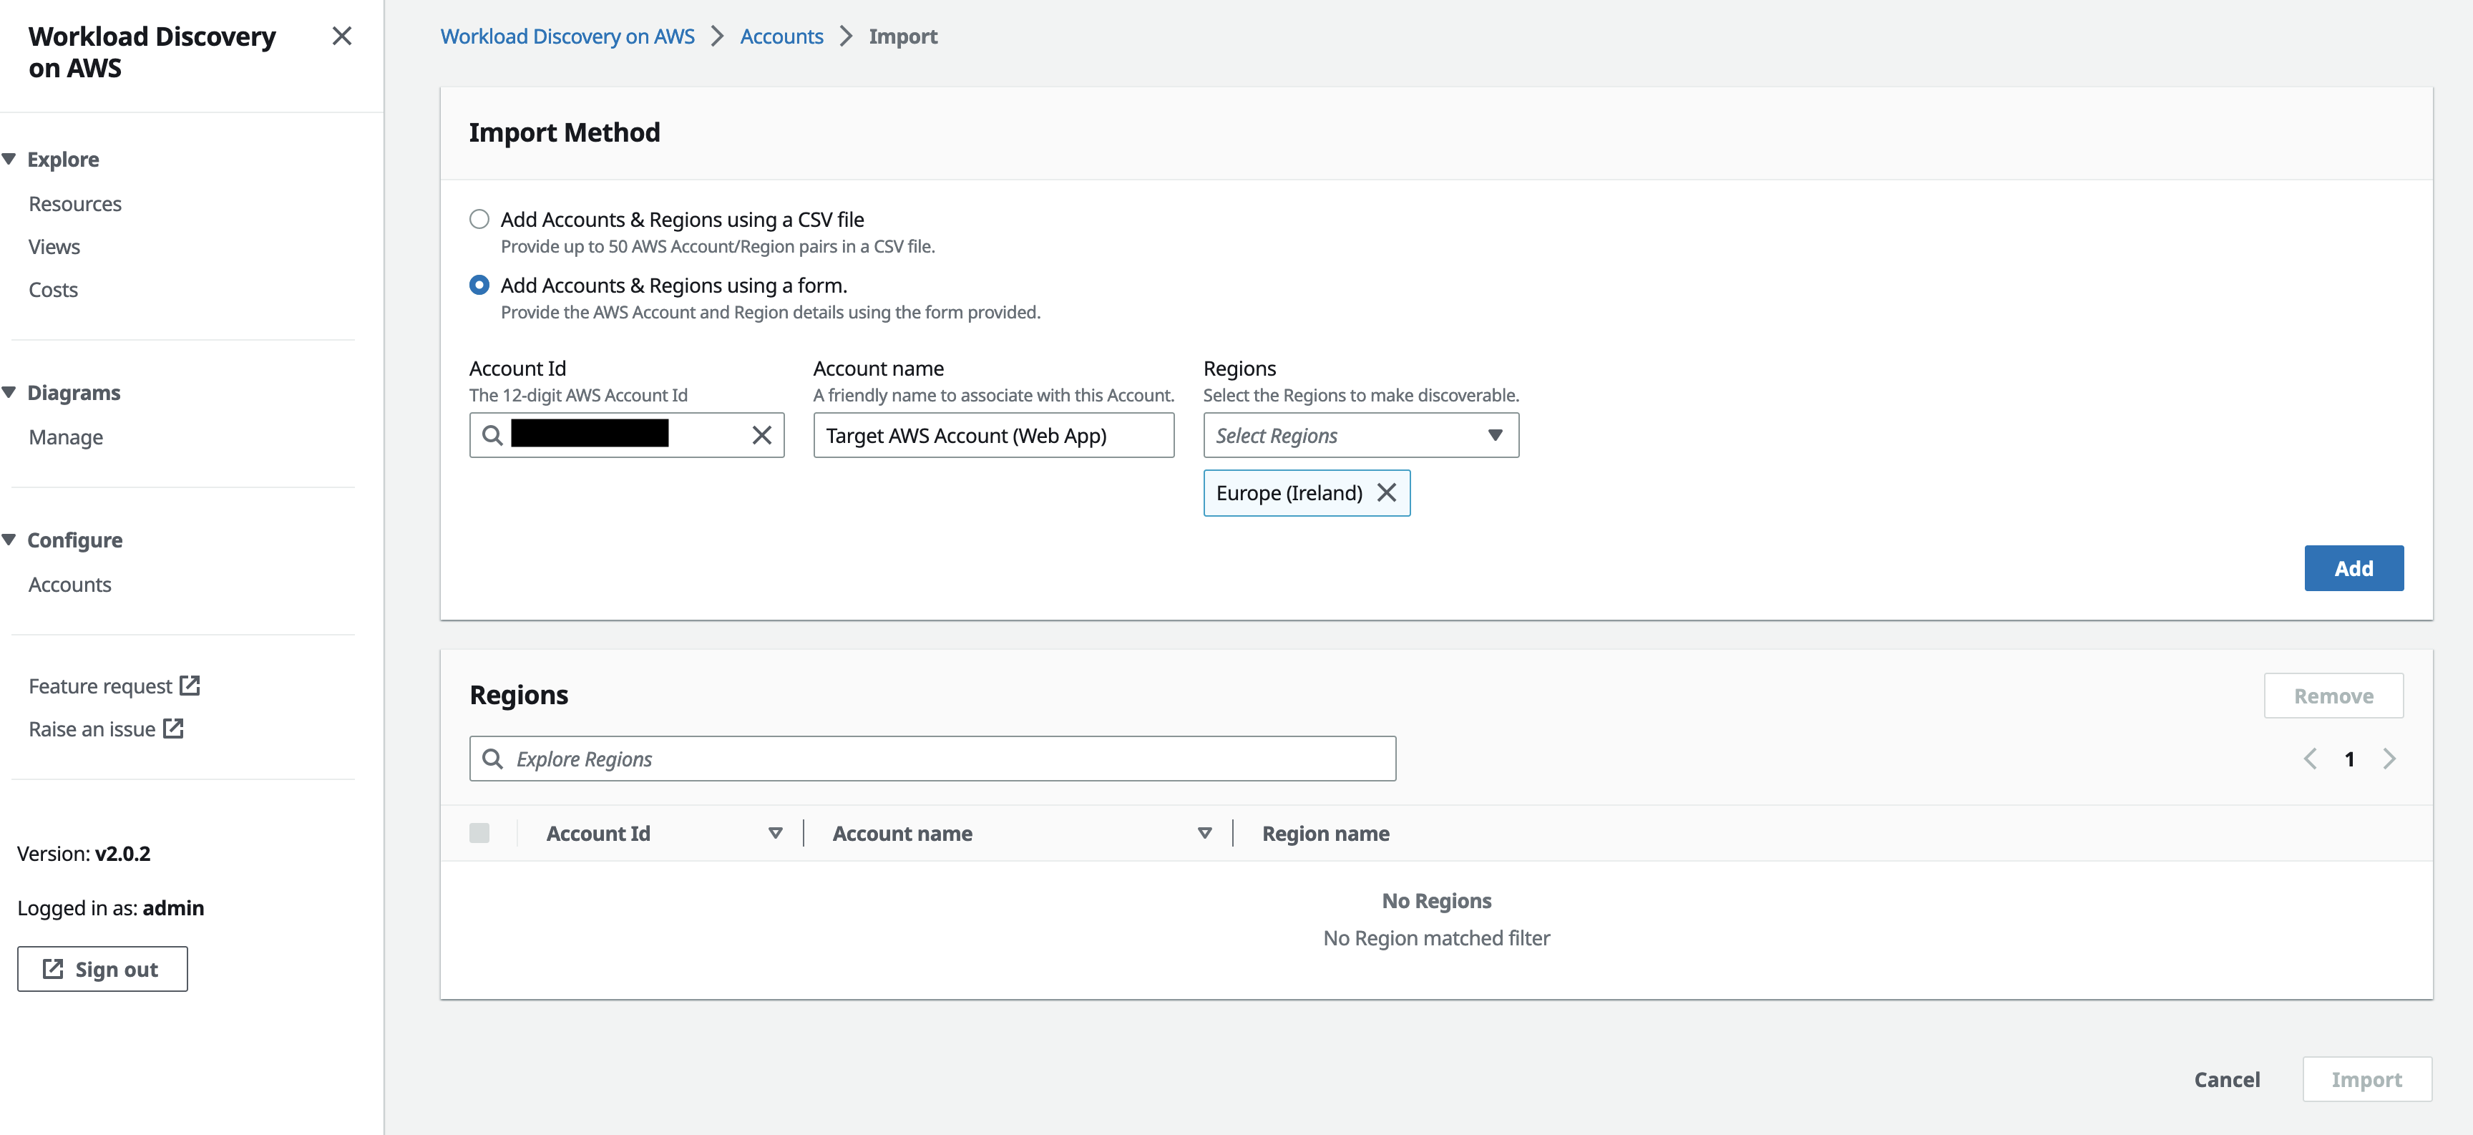This screenshot has height=1135, width=2473.
Task: Collapse the Diagrams navigation section
Action: coord(9,393)
